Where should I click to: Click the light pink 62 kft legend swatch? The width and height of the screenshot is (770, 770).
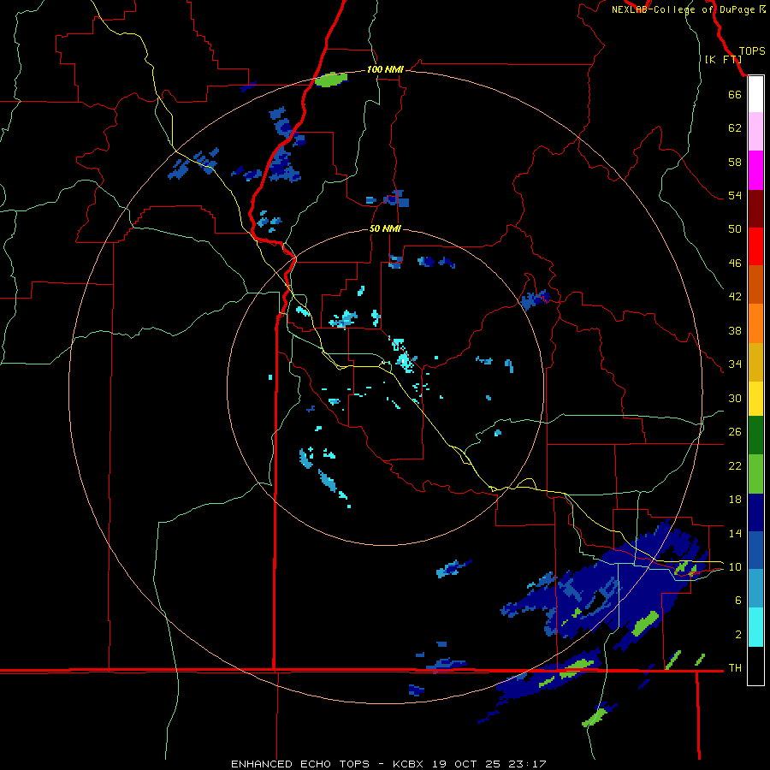tap(755, 131)
